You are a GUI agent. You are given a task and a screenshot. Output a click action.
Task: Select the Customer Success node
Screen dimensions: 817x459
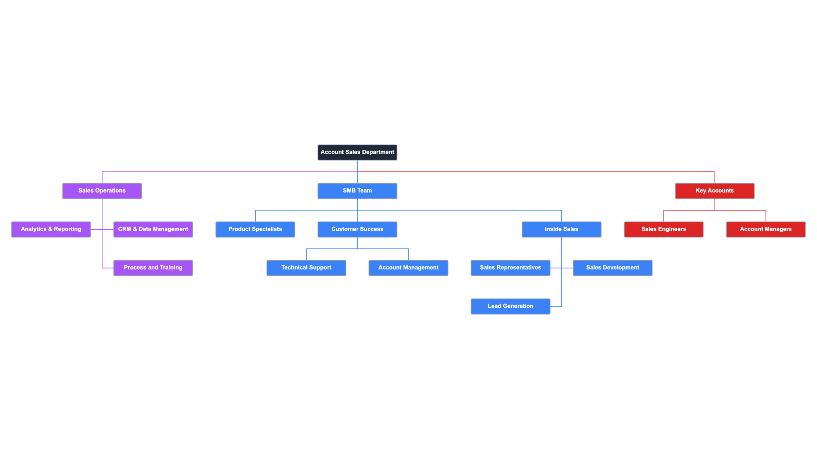[x=357, y=228]
